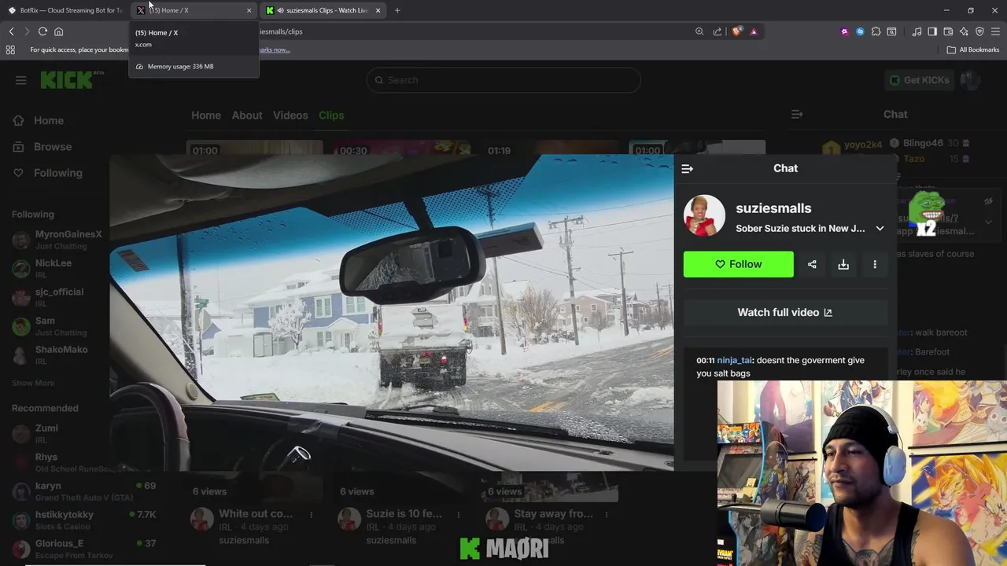1007x566 pixels.
Task: Open options for White out clip
Action: pos(312,514)
